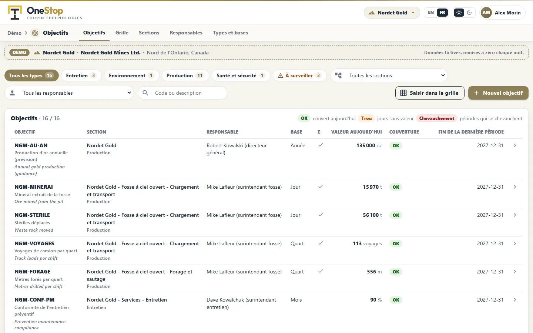
Task: Click the sections hierarchy icon
Action: tap(338, 75)
